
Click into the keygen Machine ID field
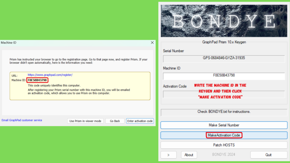(x=224, y=76)
